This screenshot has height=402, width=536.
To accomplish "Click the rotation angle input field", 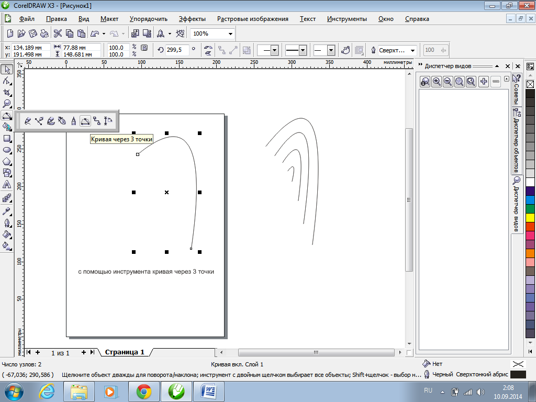I will point(176,50).
